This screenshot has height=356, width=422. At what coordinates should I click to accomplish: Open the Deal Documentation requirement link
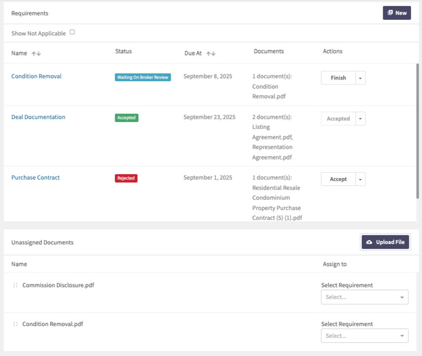(38, 117)
